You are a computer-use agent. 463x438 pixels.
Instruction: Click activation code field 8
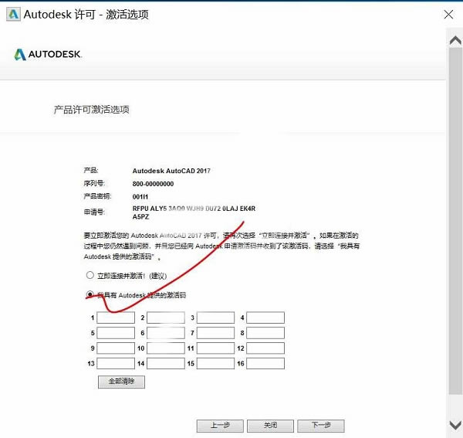[265, 333]
